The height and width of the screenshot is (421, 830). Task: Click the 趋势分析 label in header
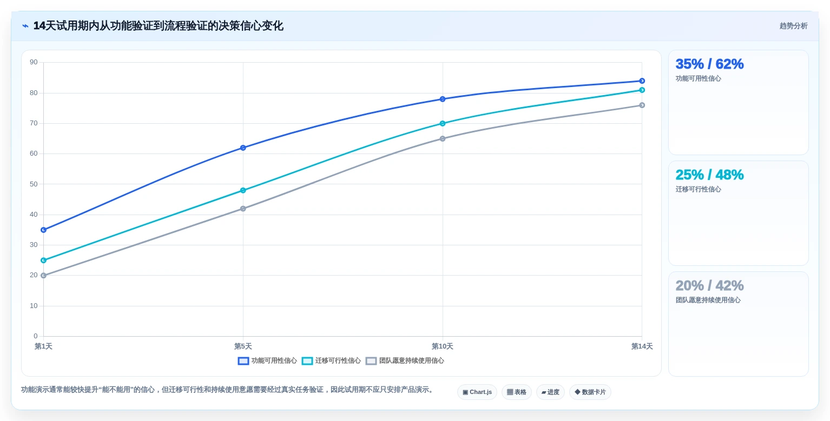coord(793,26)
